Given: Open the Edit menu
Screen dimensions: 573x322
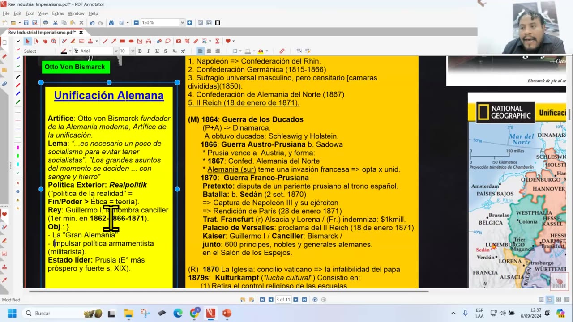Looking at the screenshot, I should coord(17,13).
